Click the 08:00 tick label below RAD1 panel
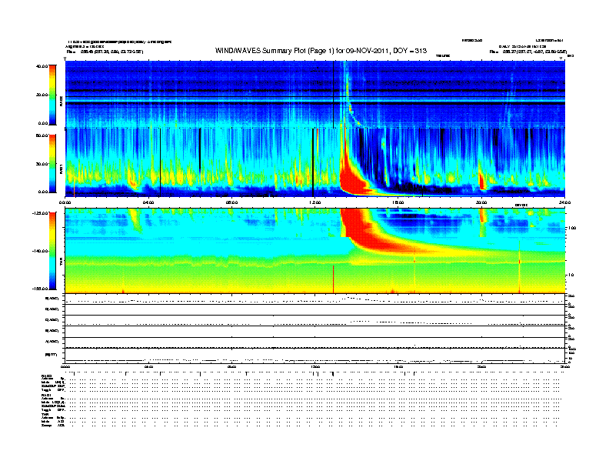The image size is (609, 471). point(232,202)
